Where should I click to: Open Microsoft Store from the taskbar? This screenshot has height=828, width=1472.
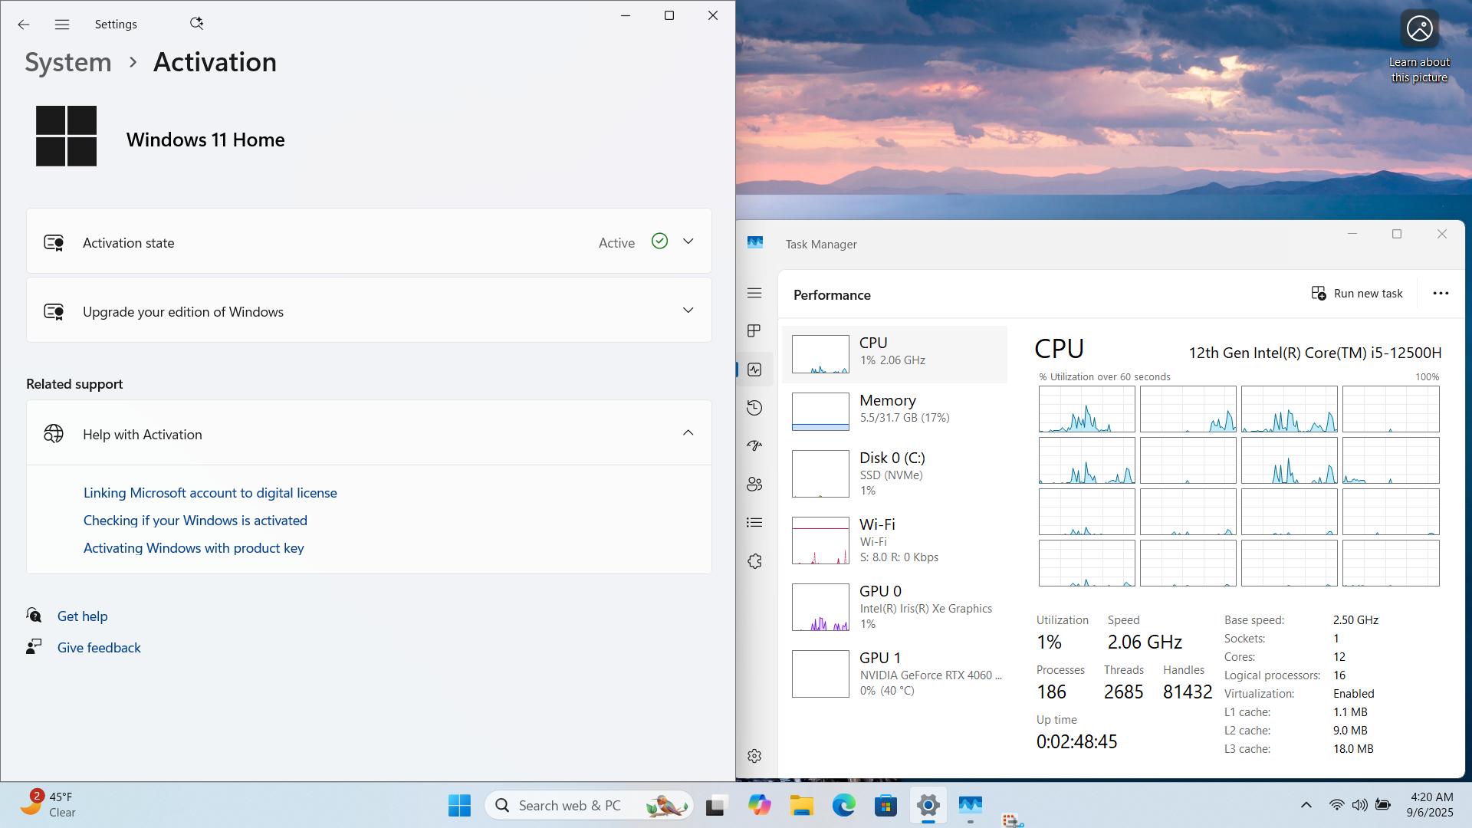[886, 805]
